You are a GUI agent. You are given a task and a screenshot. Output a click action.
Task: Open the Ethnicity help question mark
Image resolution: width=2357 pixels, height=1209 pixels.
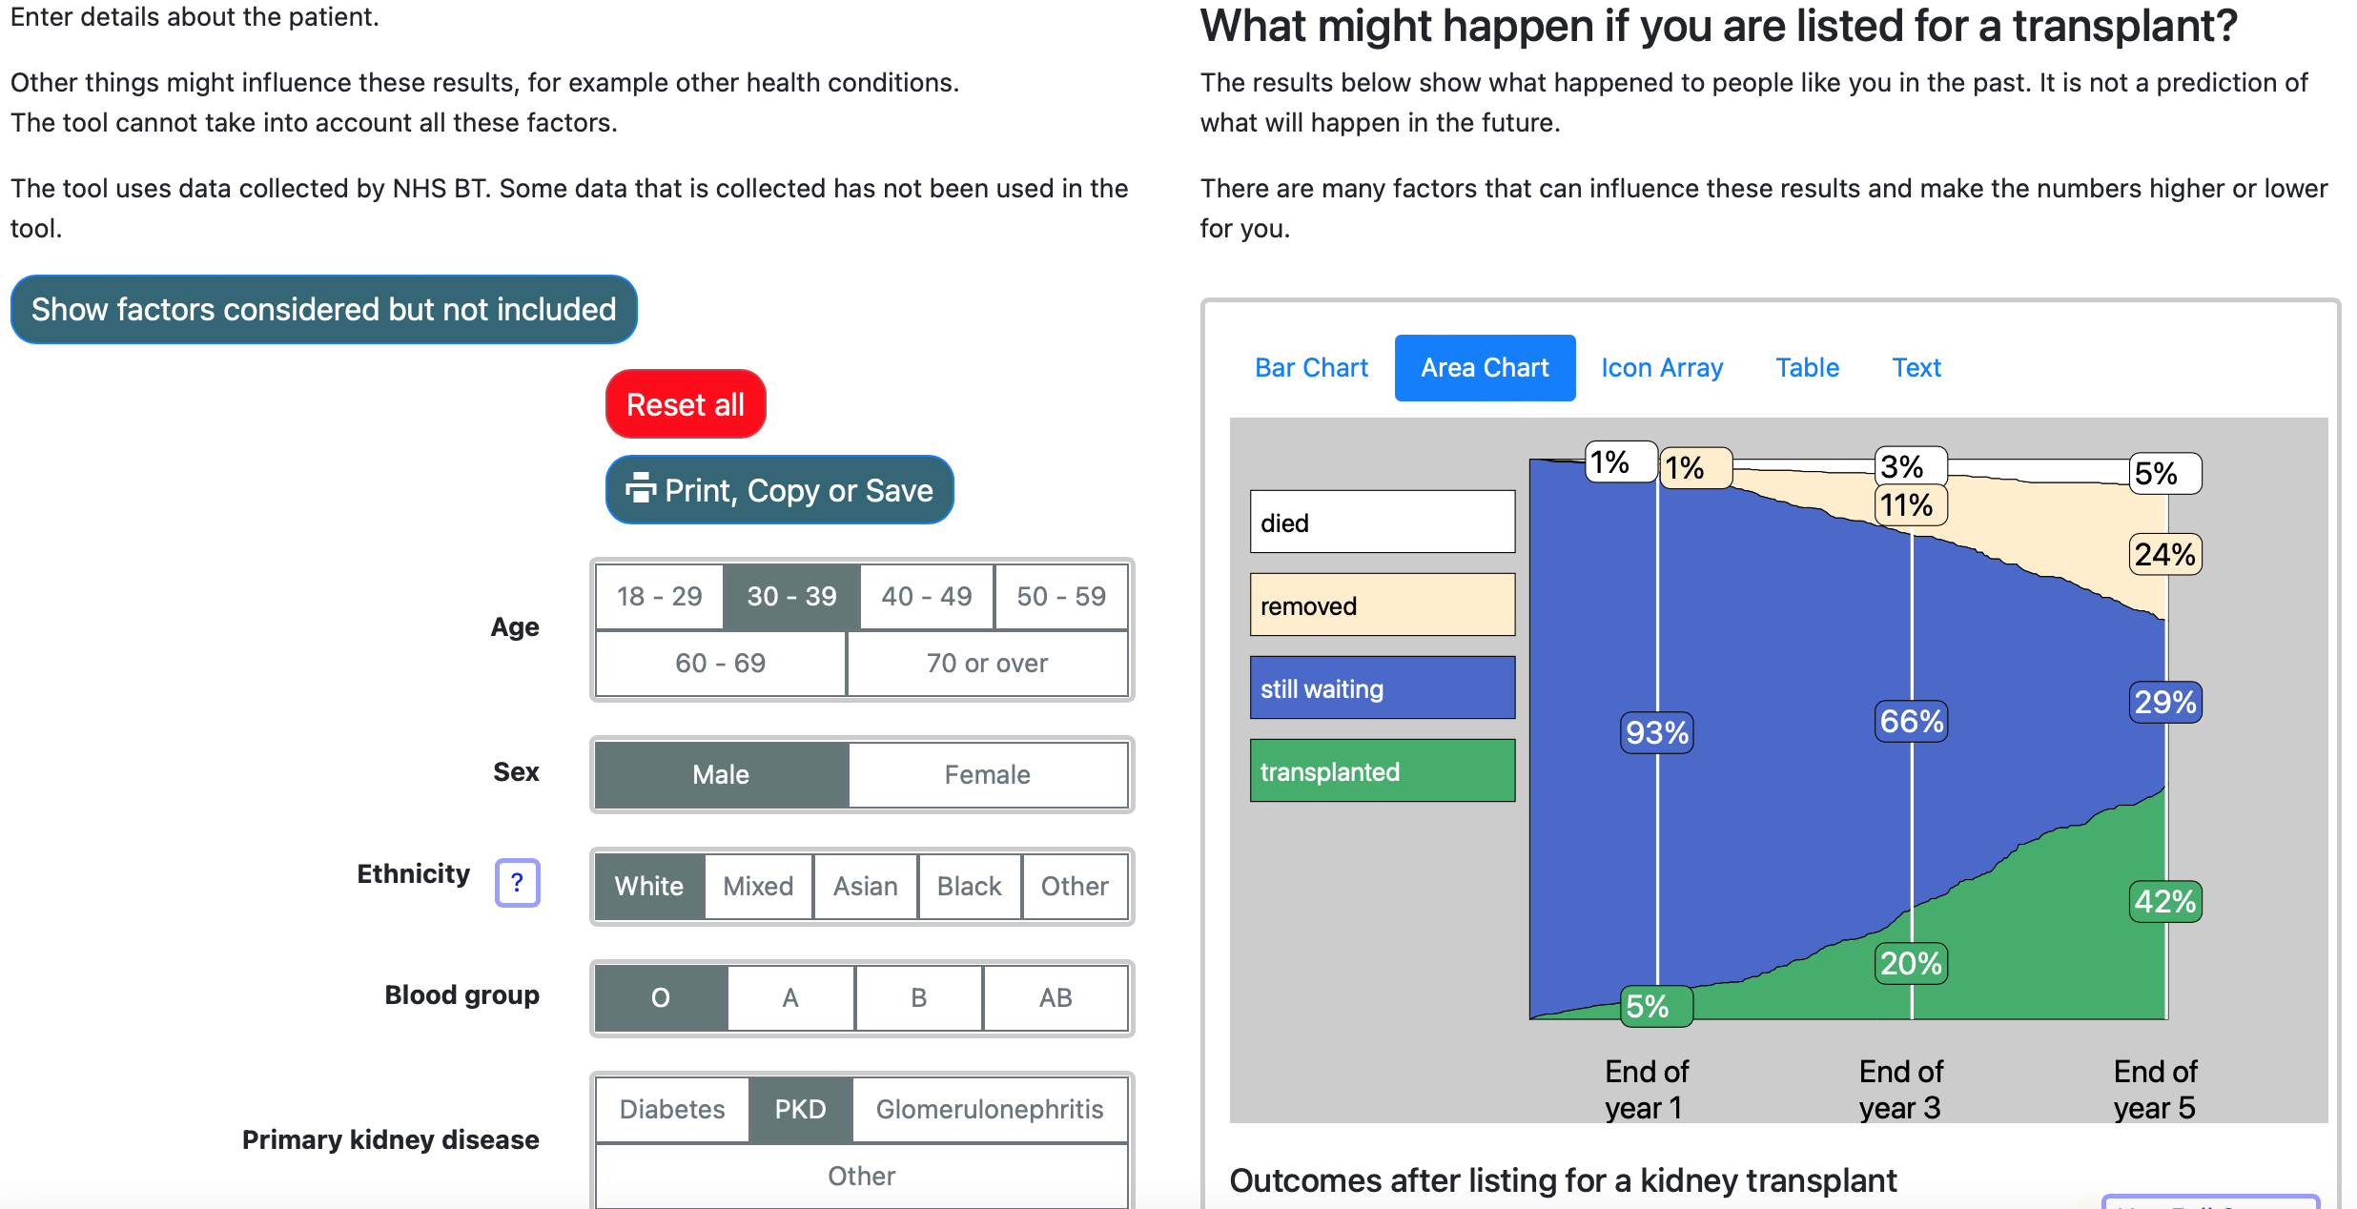click(517, 883)
